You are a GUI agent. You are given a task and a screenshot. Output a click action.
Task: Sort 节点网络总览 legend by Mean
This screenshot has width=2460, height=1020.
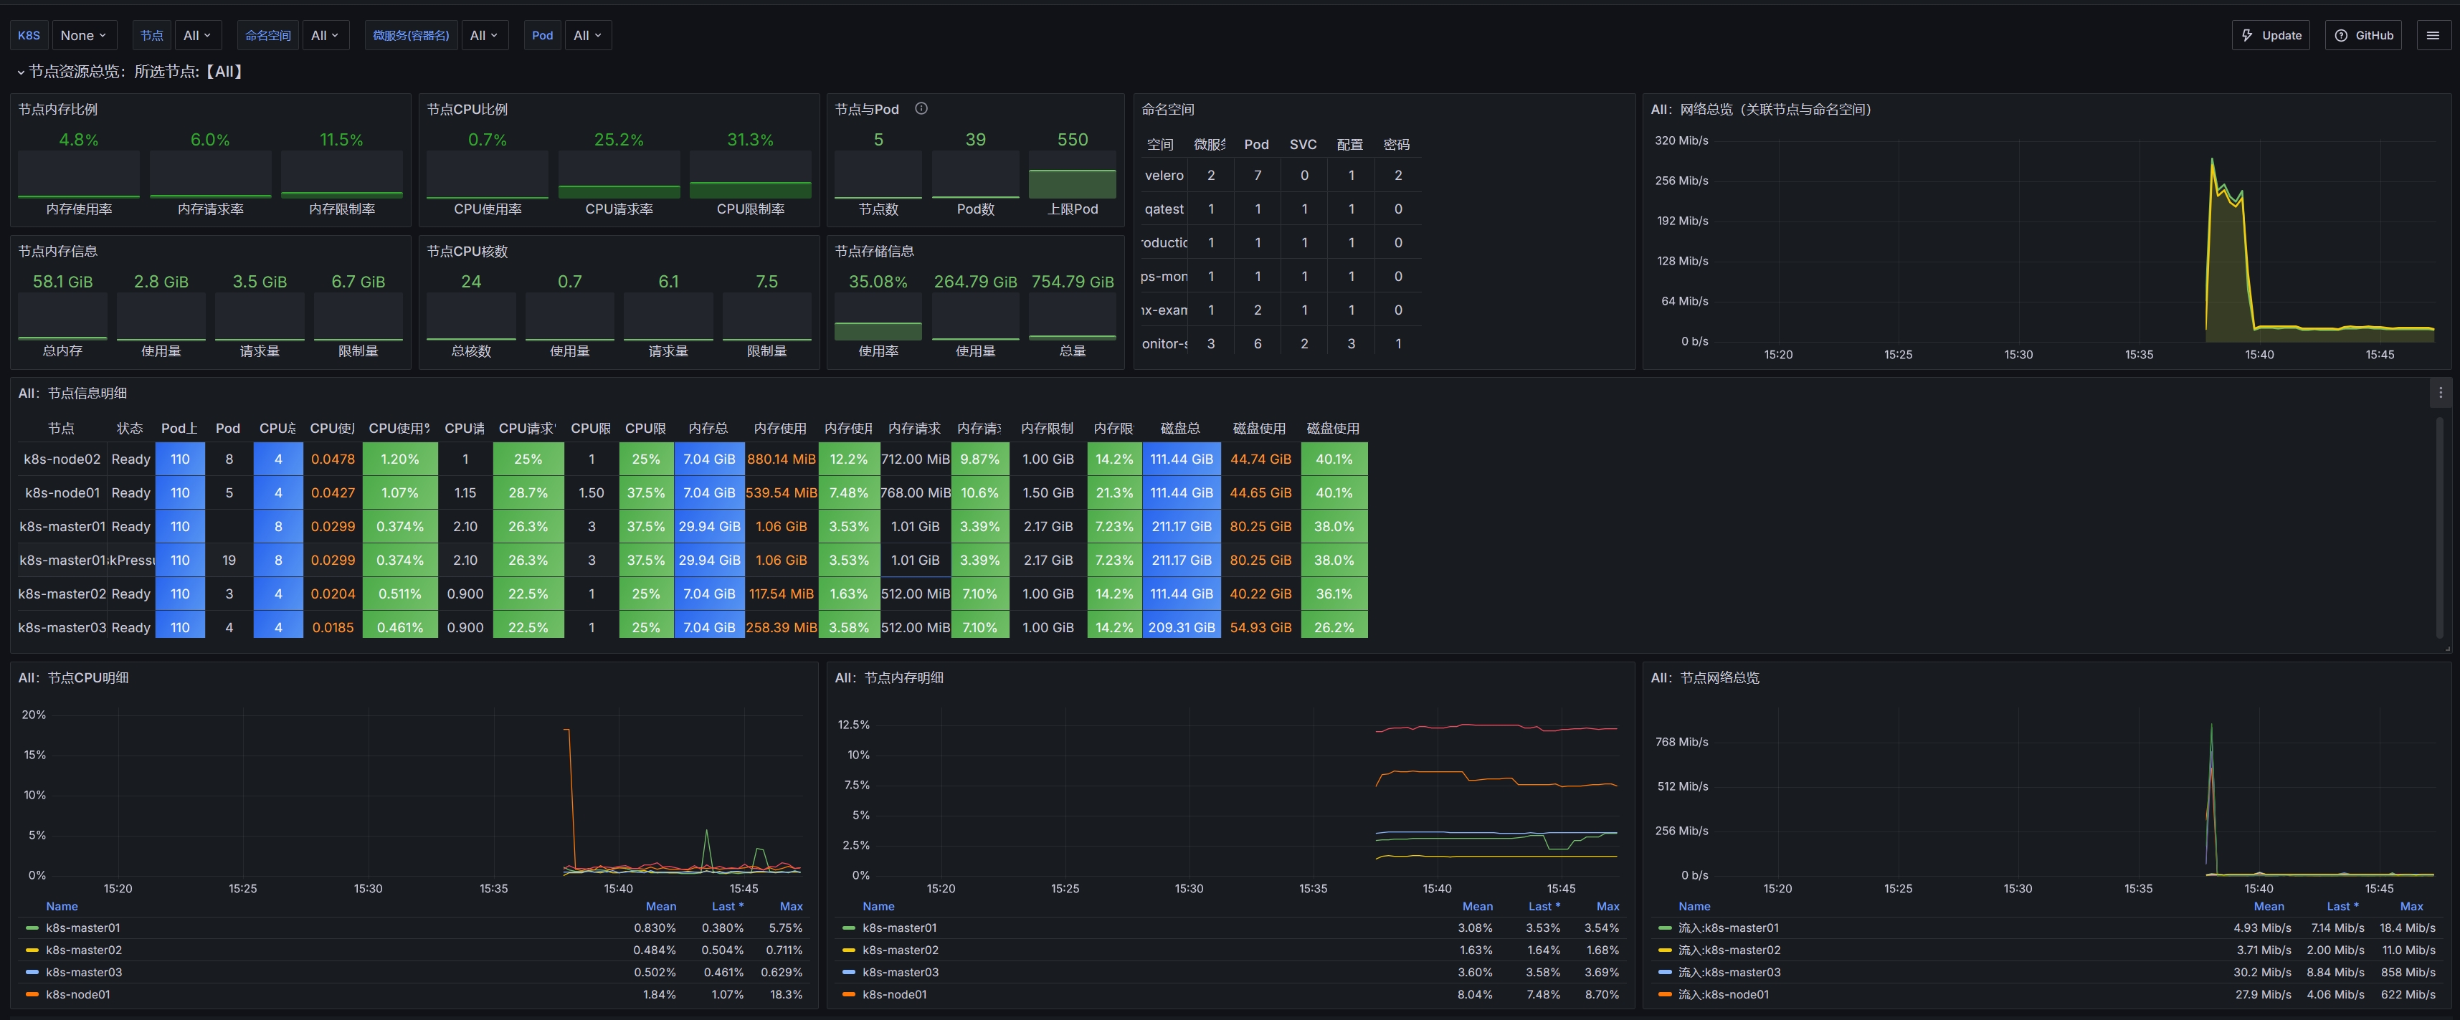(2269, 906)
